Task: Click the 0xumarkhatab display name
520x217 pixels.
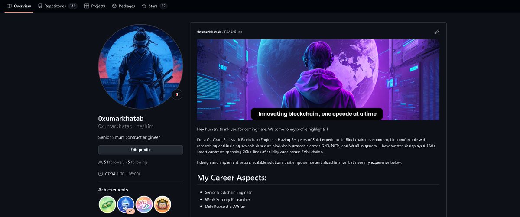Action: tap(121, 118)
